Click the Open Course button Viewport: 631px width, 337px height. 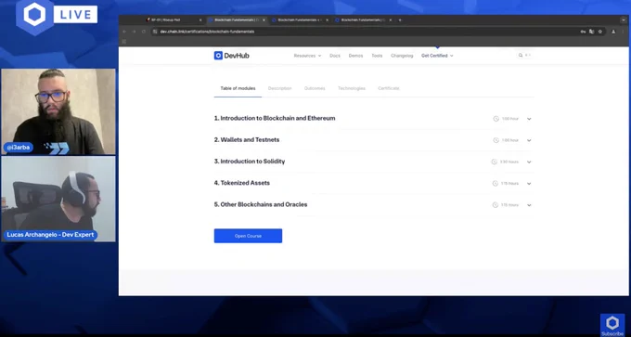click(248, 236)
